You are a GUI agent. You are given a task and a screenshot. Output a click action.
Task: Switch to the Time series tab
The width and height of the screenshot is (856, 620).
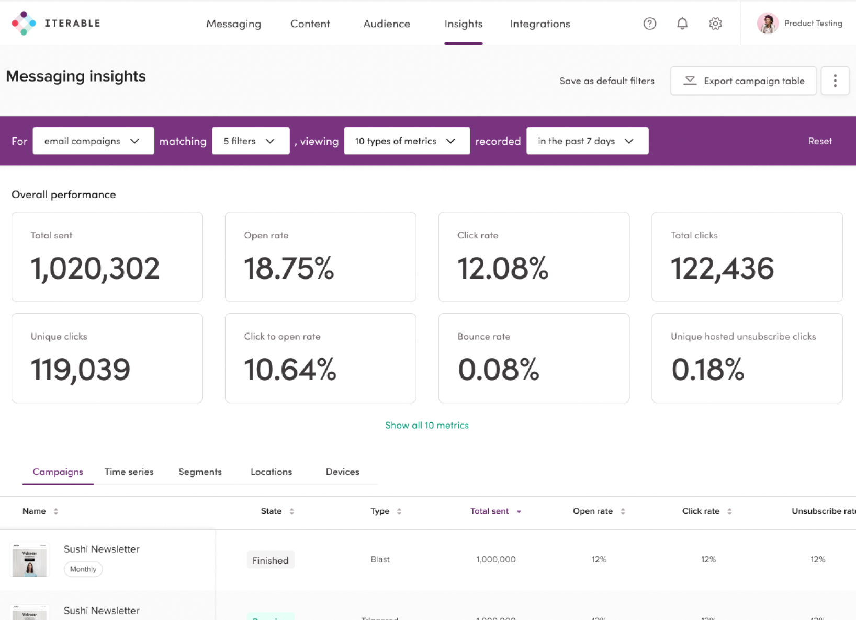click(129, 472)
